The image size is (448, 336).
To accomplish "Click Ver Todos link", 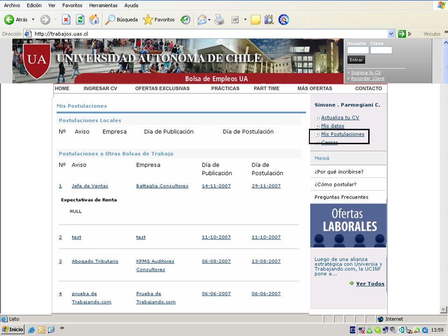I will (x=370, y=284).
